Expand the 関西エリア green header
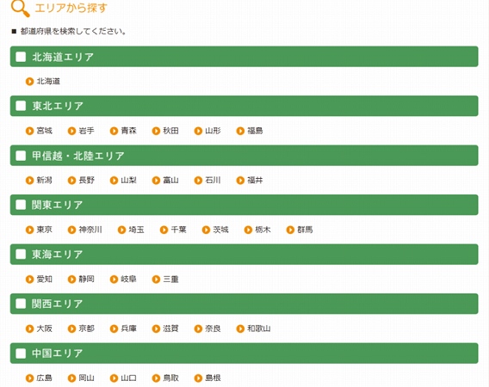 (244, 304)
